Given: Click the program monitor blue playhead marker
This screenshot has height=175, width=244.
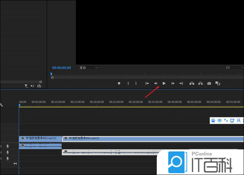Looking at the screenshot, I should [51, 74].
